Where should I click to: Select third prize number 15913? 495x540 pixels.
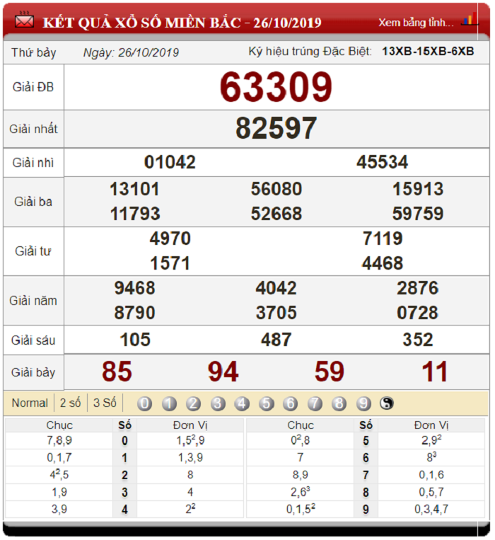pyautogui.click(x=419, y=189)
